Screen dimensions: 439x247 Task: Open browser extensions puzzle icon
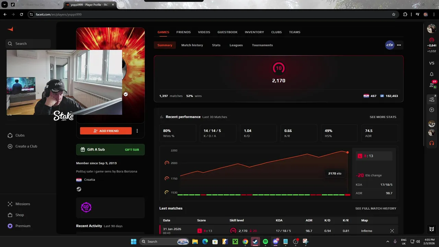405,14
